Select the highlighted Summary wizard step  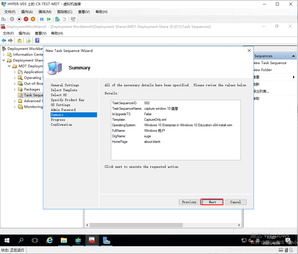(x=74, y=115)
